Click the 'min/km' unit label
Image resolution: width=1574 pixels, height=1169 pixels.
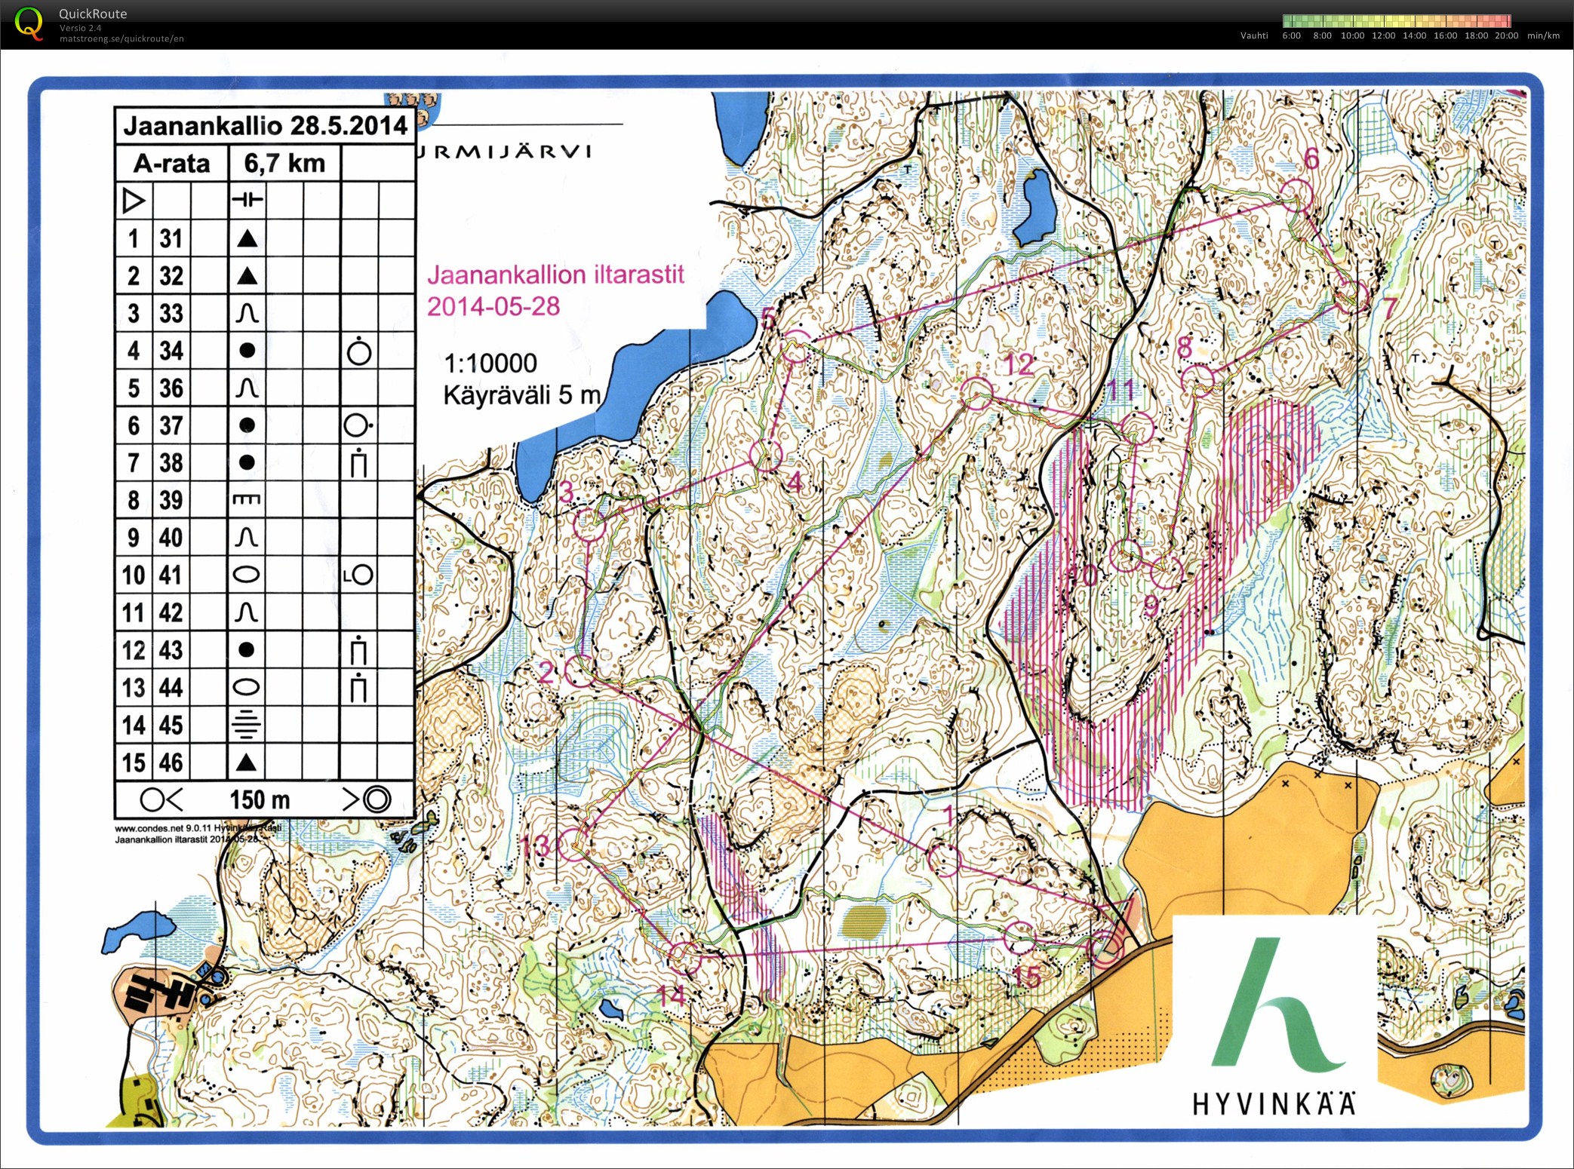1543,35
